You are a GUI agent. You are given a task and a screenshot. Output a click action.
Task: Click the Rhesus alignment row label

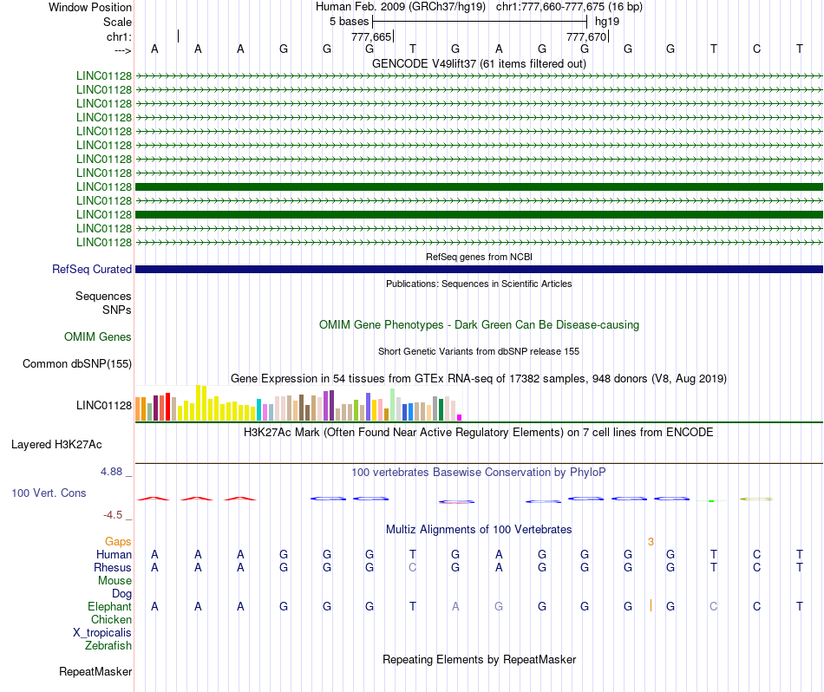point(113,567)
